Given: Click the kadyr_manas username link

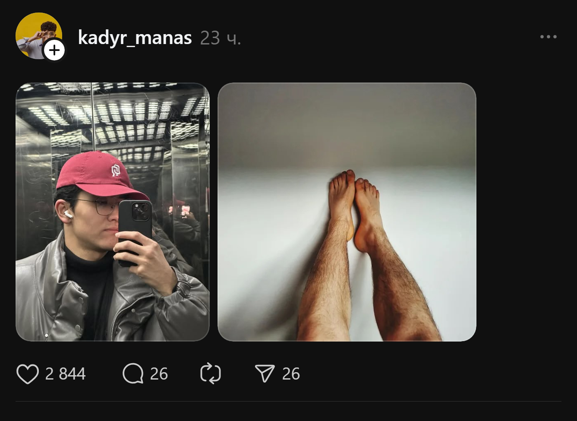Looking at the screenshot, I should 135,38.
